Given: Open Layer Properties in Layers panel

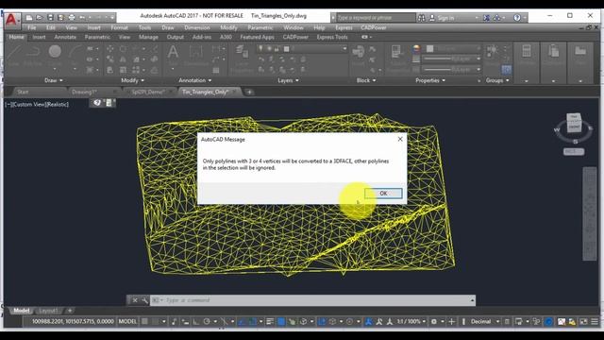Looking at the screenshot, I should click(x=242, y=58).
